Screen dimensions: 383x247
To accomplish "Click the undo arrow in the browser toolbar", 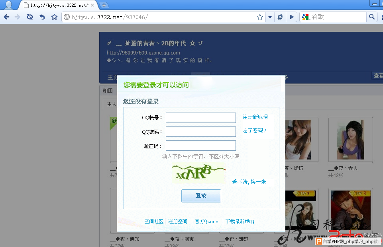I will (42, 17).
